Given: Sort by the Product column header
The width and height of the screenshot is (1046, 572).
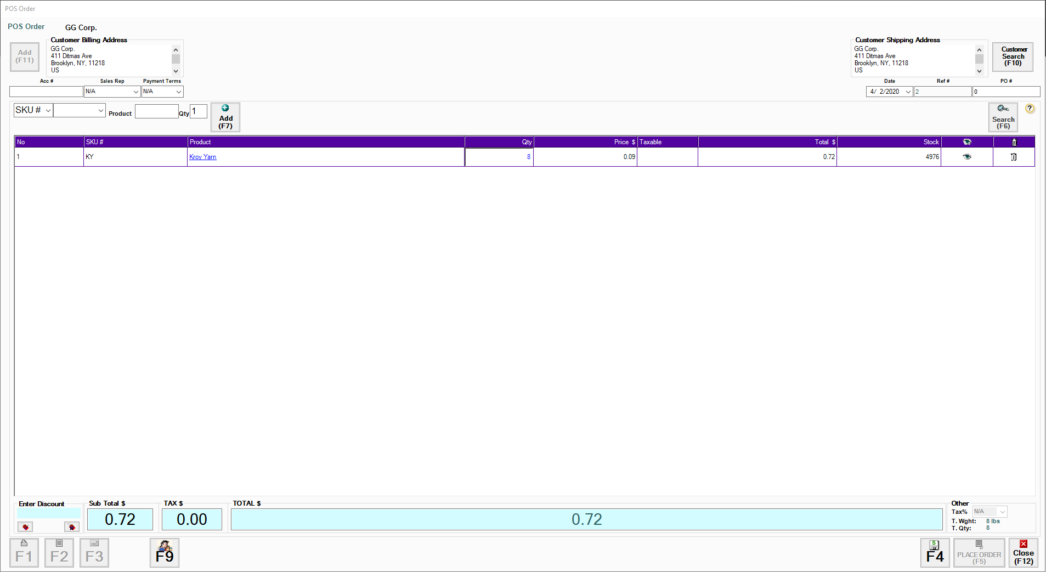Looking at the screenshot, I should [x=325, y=142].
